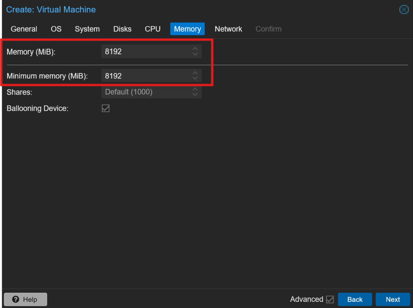Click the Memory (MiB) label text
This screenshot has height=308, width=413.
[31, 52]
